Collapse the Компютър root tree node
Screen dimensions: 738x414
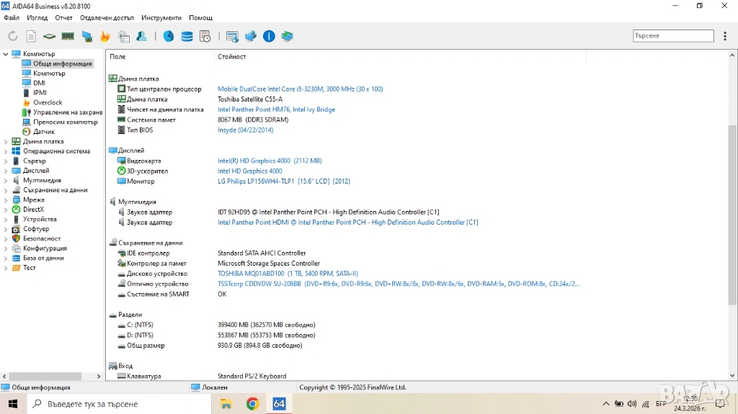tap(6, 54)
